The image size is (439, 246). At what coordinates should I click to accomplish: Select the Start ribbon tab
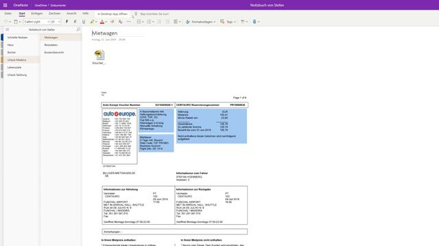tap(22, 14)
